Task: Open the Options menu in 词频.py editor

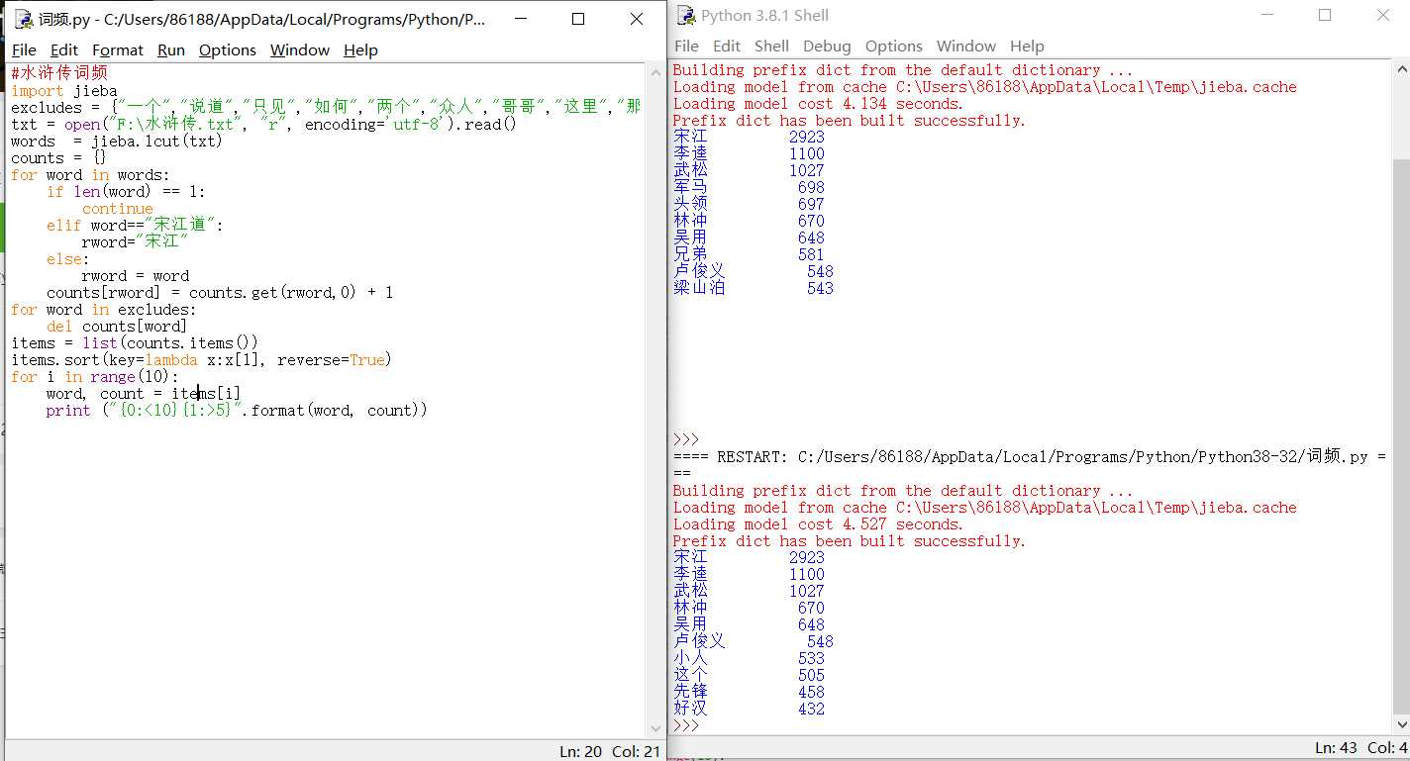Action: [228, 49]
